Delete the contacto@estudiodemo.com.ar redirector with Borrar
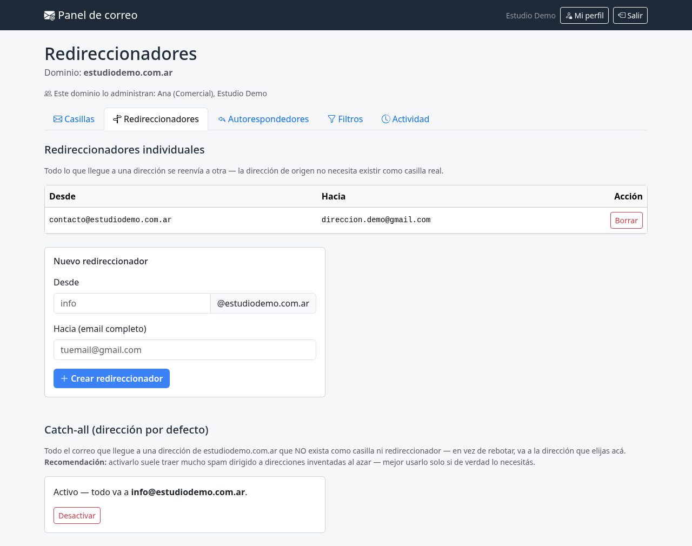692x546 pixels. pos(627,221)
